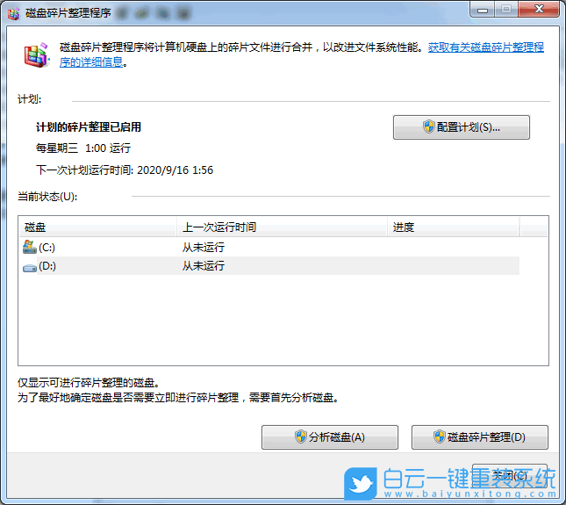This screenshot has width=566, height=505.
Task: Click 关闭(C) button at bottom
Action: click(510, 474)
